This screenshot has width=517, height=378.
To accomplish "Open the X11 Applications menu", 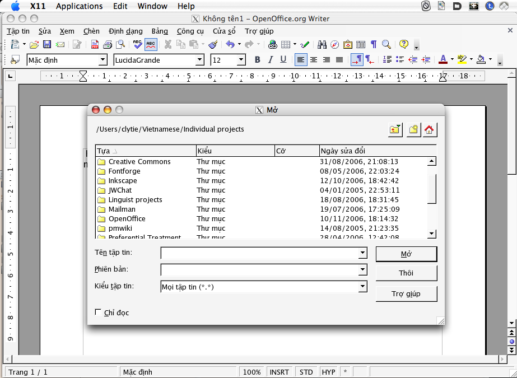I will (79, 6).
